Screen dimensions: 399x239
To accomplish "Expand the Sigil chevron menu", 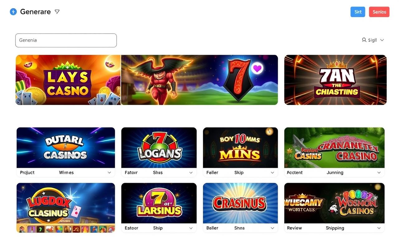I will [382, 40].
